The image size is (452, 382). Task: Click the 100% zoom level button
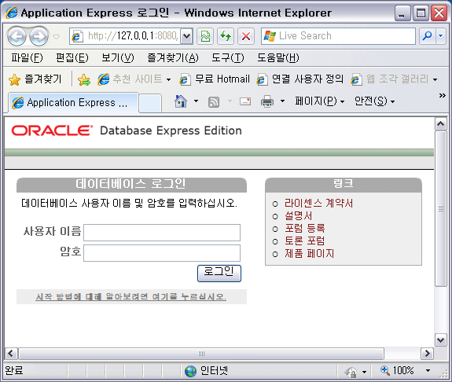pos(397,370)
